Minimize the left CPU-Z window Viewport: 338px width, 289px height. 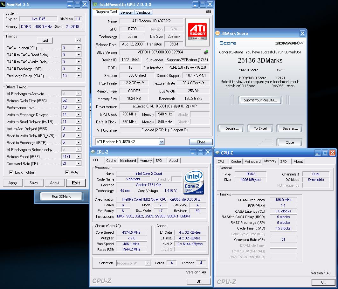pos(193,152)
